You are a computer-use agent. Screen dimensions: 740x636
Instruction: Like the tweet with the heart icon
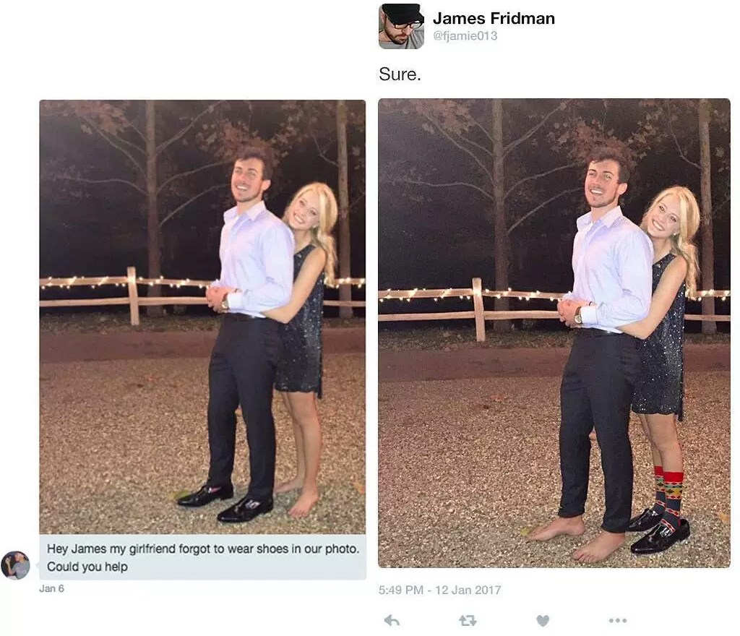click(x=543, y=620)
